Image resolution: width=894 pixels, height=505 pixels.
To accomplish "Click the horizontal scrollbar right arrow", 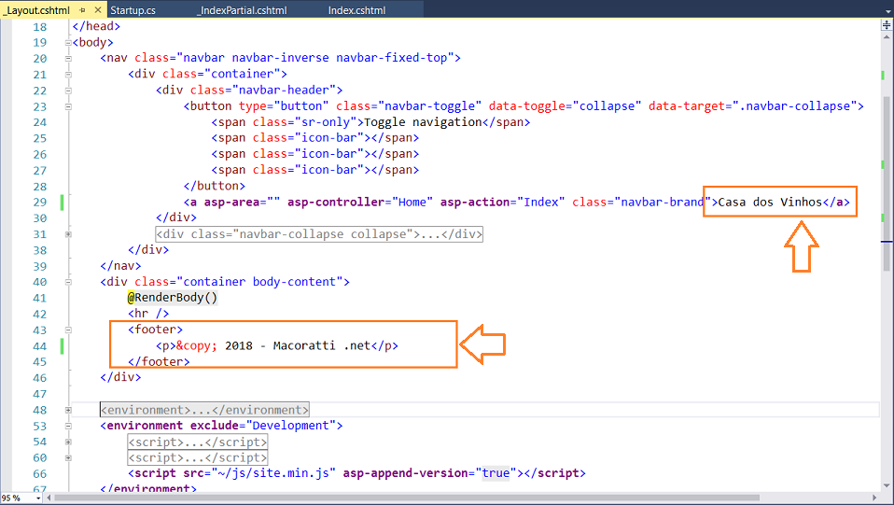I will pyautogui.click(x=874, y=498).
